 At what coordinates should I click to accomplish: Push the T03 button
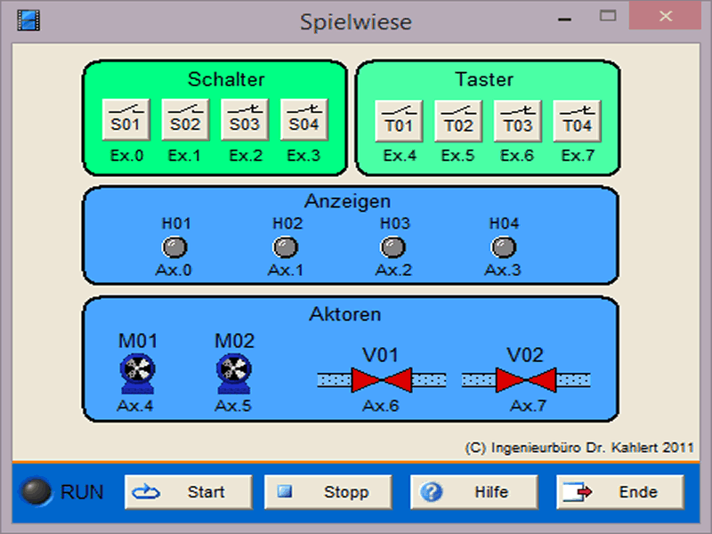coord(518,120)
